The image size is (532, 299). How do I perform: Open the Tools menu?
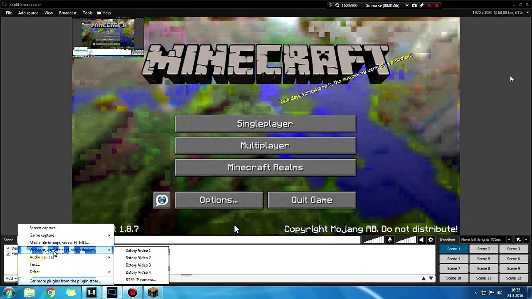tap(87, 13)
